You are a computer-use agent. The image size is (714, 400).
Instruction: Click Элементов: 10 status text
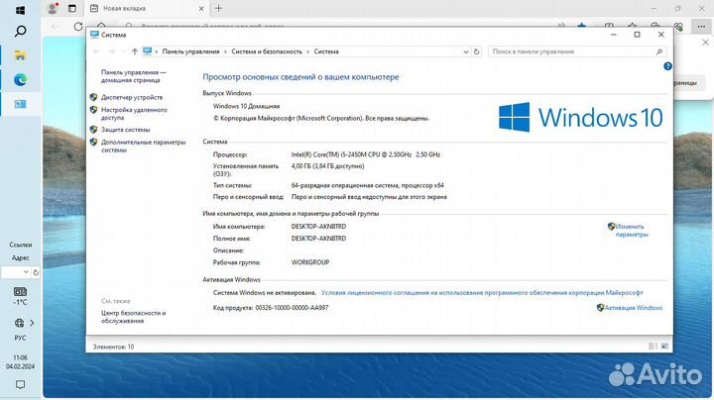click(x=113, y=347)
